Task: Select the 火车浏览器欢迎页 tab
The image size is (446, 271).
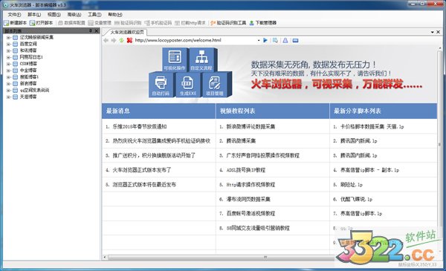Action: click(126, 32)
